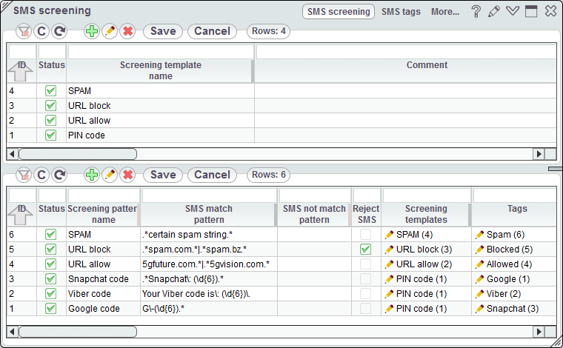Click the pencil icon in window title bar
This screenshot has height=348, width=563.
point(494,11)
